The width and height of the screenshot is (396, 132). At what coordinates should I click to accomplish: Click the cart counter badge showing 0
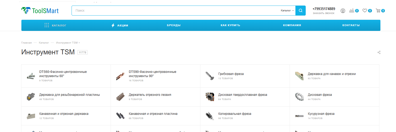pyautogui.click(x=383, y=11)
